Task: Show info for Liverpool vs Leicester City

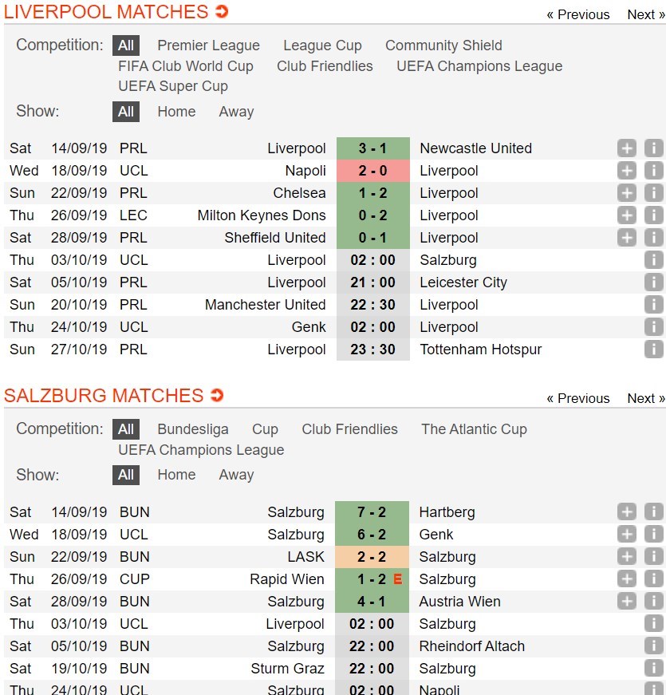Action: pyautogui.click(x=653, y=282)
